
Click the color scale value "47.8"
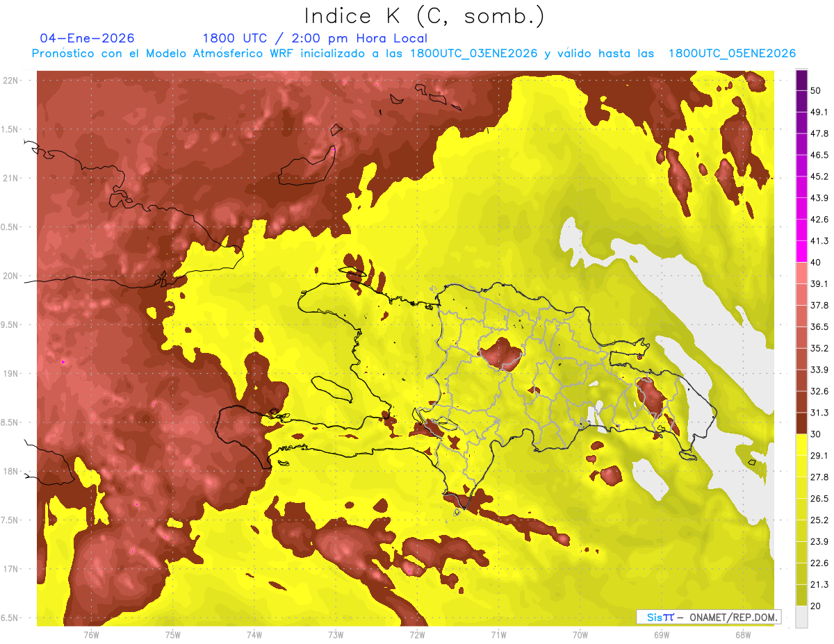pyautogui.click(x=819, y=133)
